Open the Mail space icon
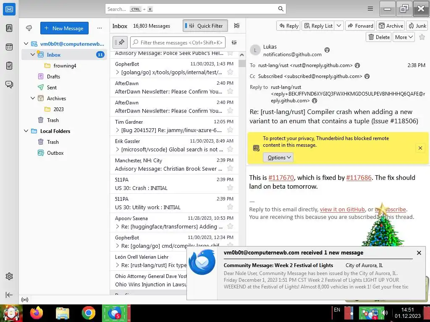This screenshot has height=322, width=430. [9, 9]
